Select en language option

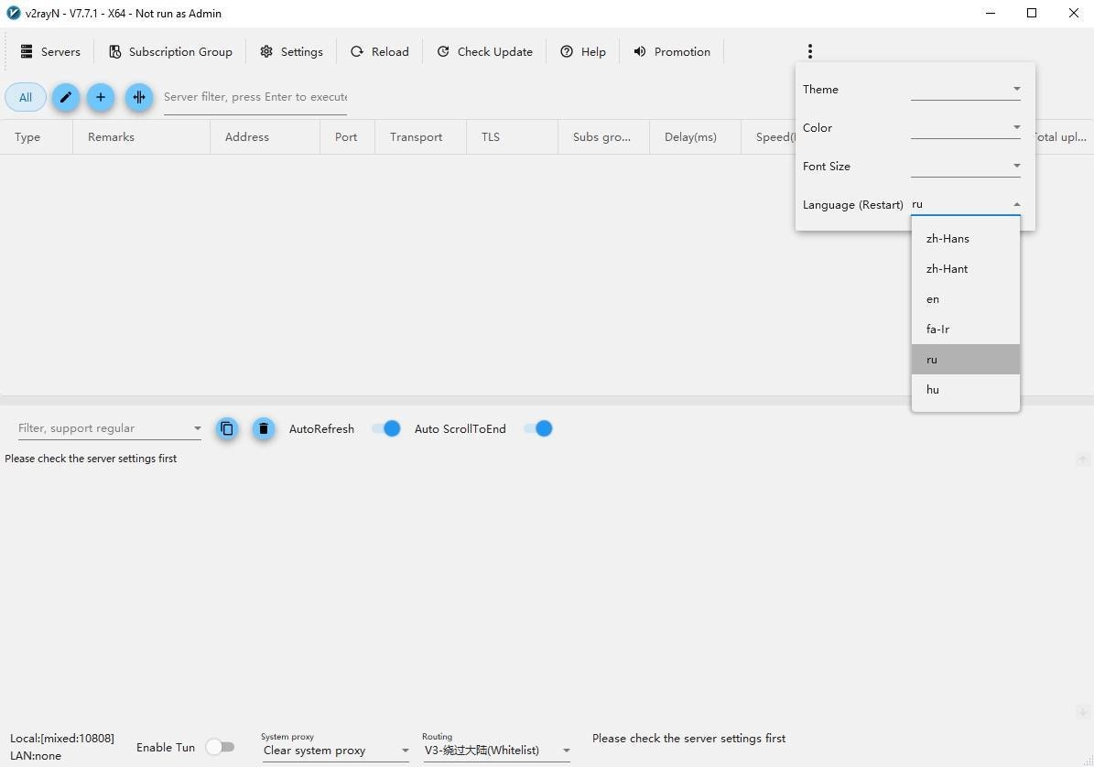(966, 299)
